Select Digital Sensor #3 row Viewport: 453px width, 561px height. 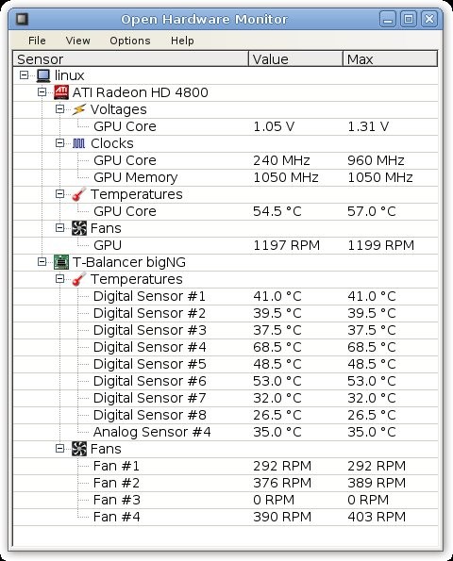[x=226, y=330]
